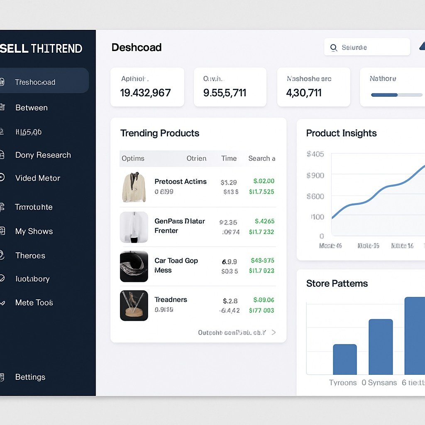The height and width of the screenshot is (425, 425).
Task: Click the Nathore progress bar
Action: click(396, 95)
